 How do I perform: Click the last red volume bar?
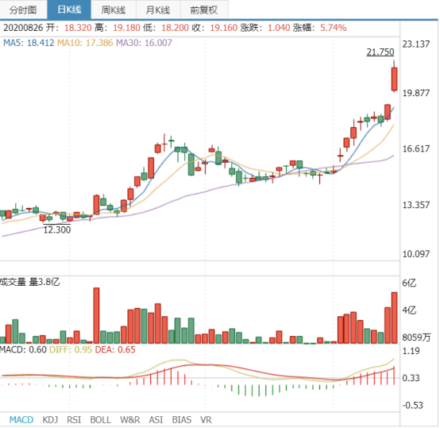click(x=394, y=318)
